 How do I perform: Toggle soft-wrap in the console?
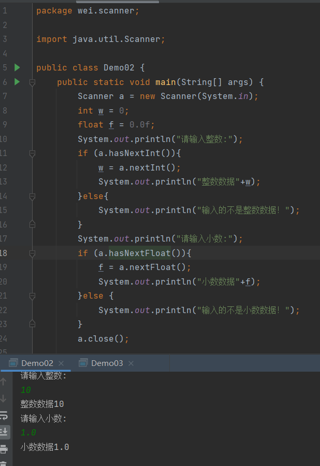(4, 415)
